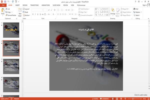
Task: Increase the font size
Action: tap(49, 10)
